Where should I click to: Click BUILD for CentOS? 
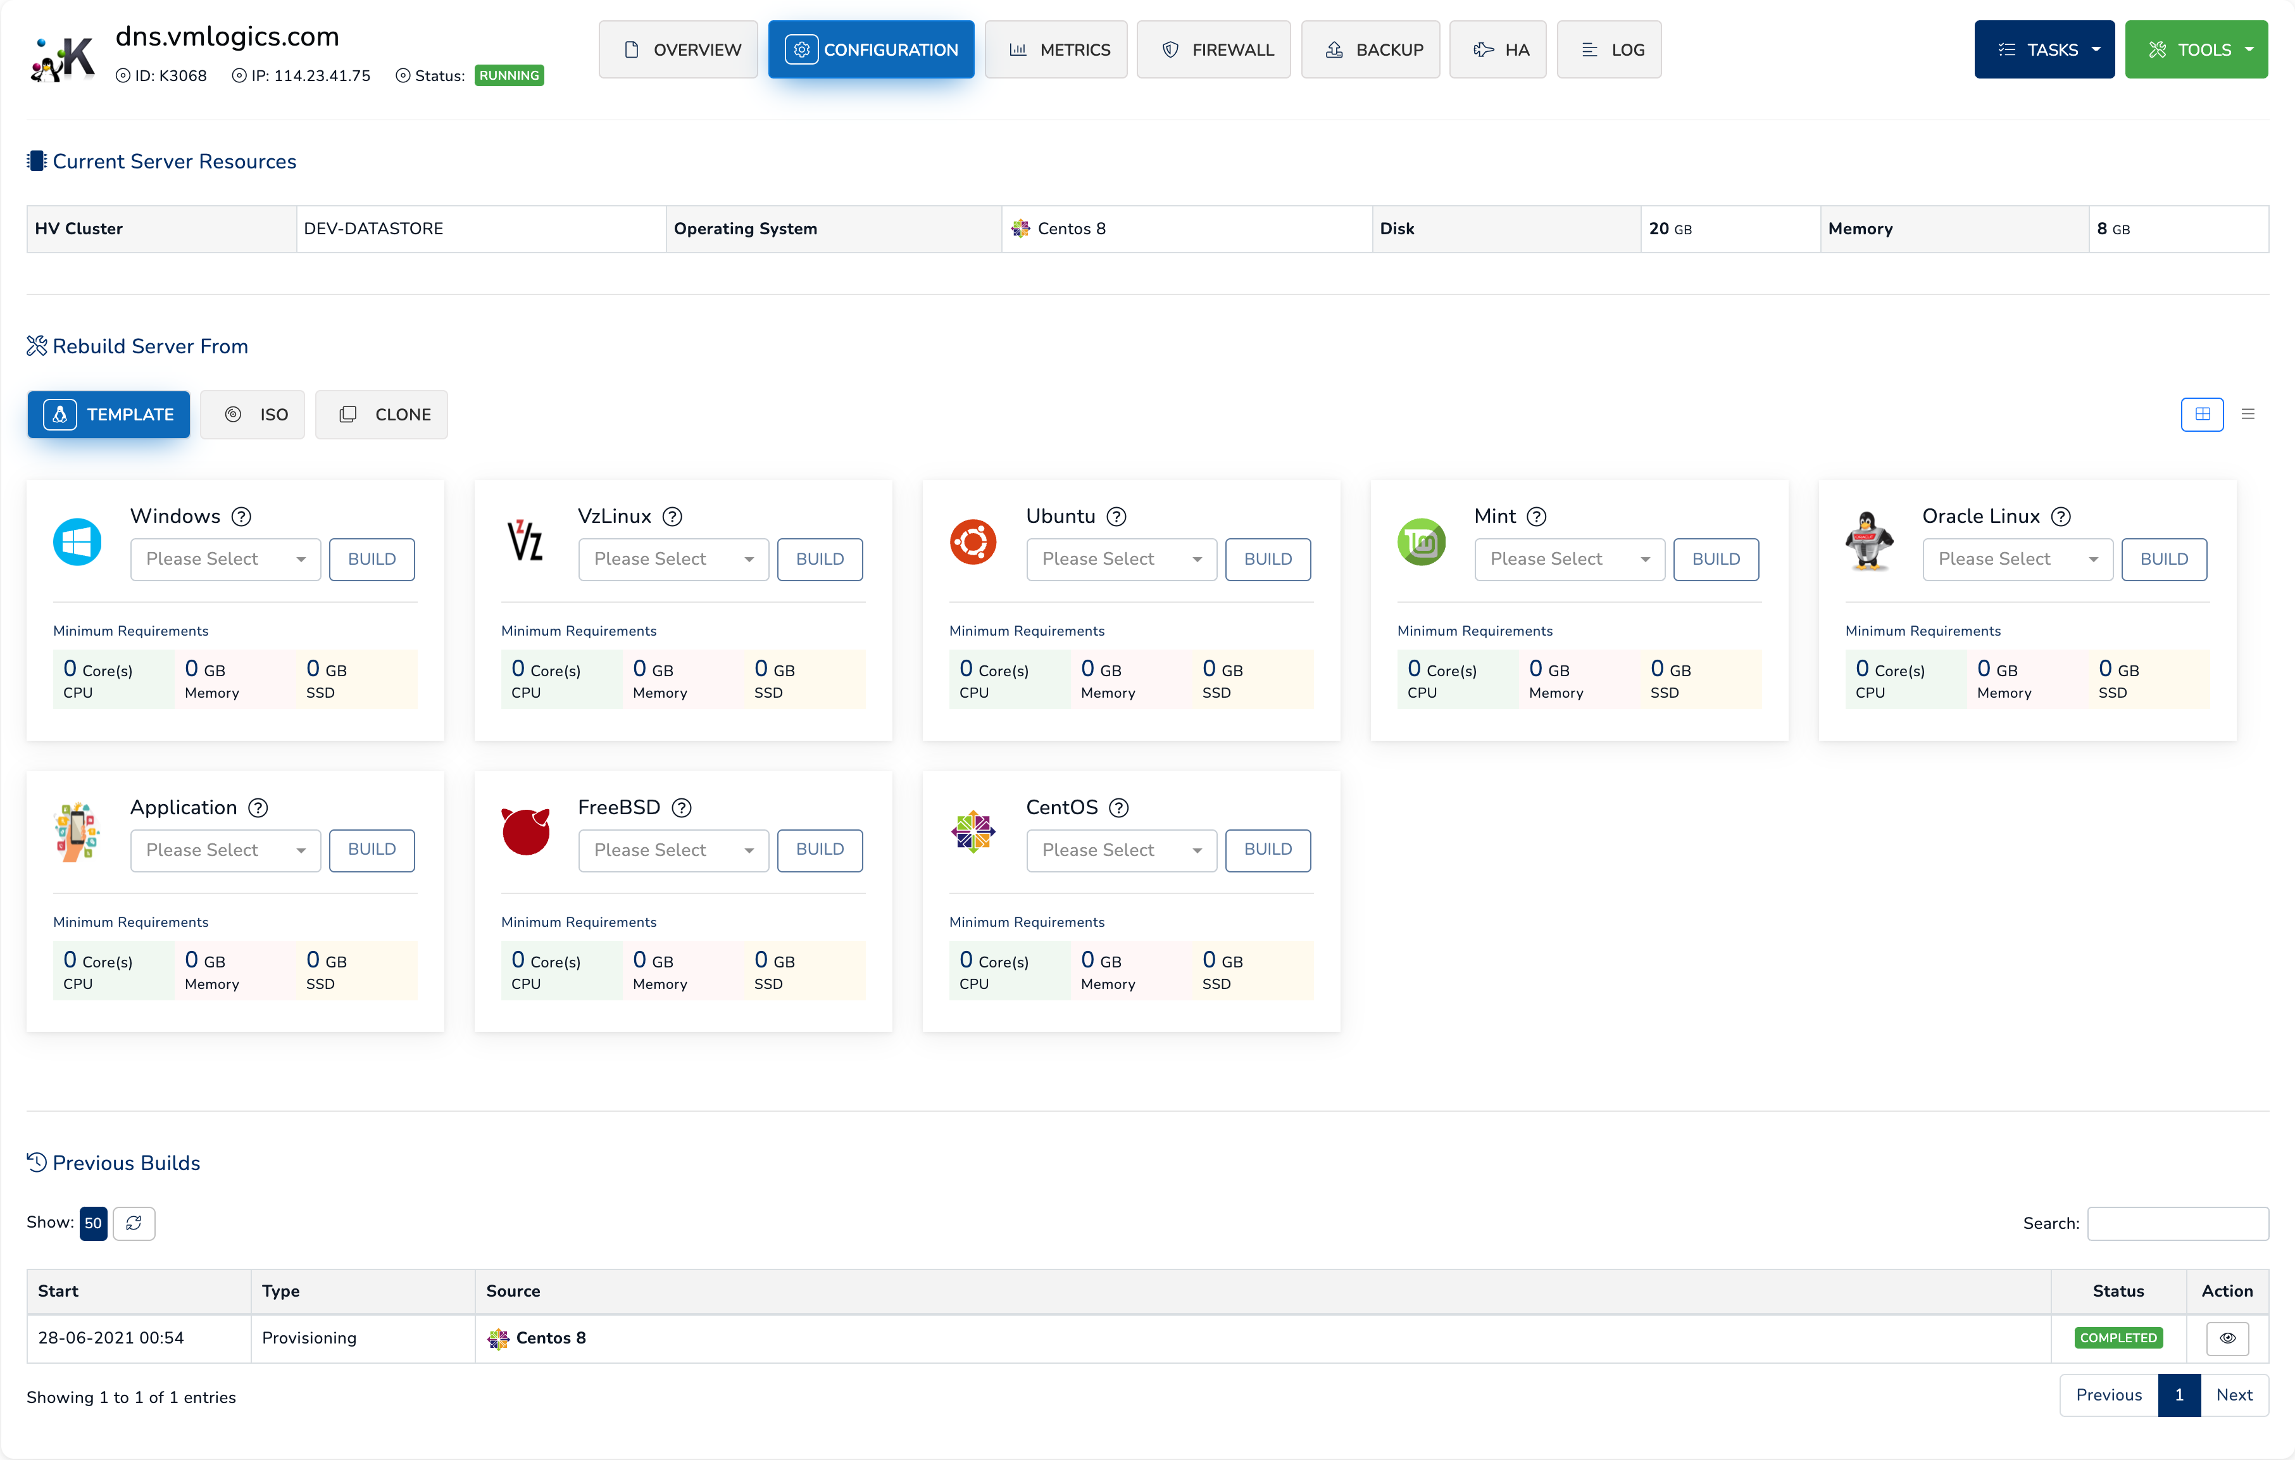1268,850
